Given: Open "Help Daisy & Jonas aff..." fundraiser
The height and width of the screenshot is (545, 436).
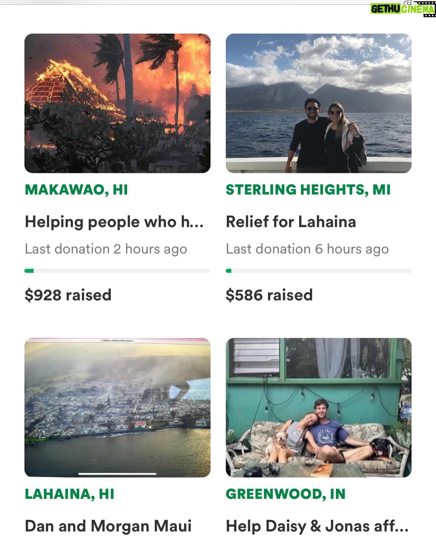Looking at the screenshot, I should pos(317,526).
